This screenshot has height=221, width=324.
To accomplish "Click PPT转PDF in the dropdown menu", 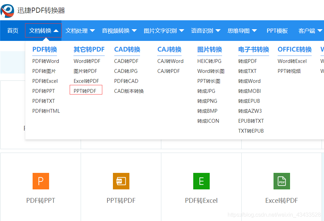I will coord(85,91).
